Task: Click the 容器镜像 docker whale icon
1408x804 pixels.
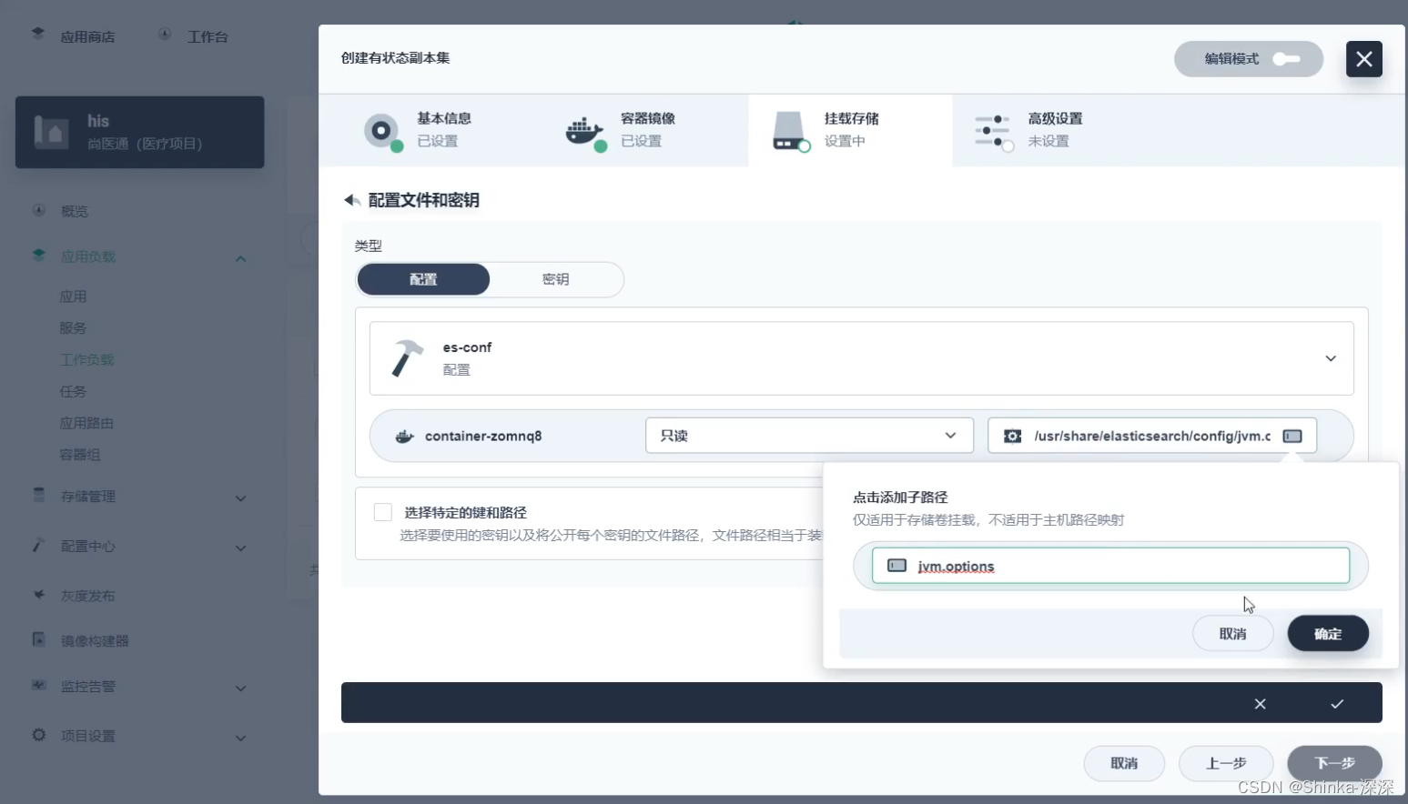Action: 585,132
